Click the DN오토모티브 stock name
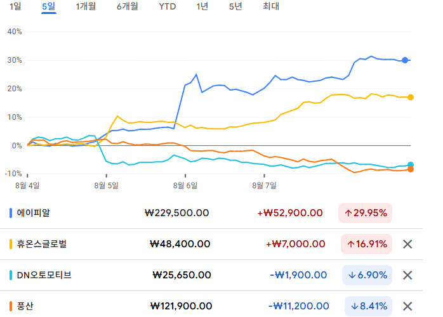 [x=44, y=275]
